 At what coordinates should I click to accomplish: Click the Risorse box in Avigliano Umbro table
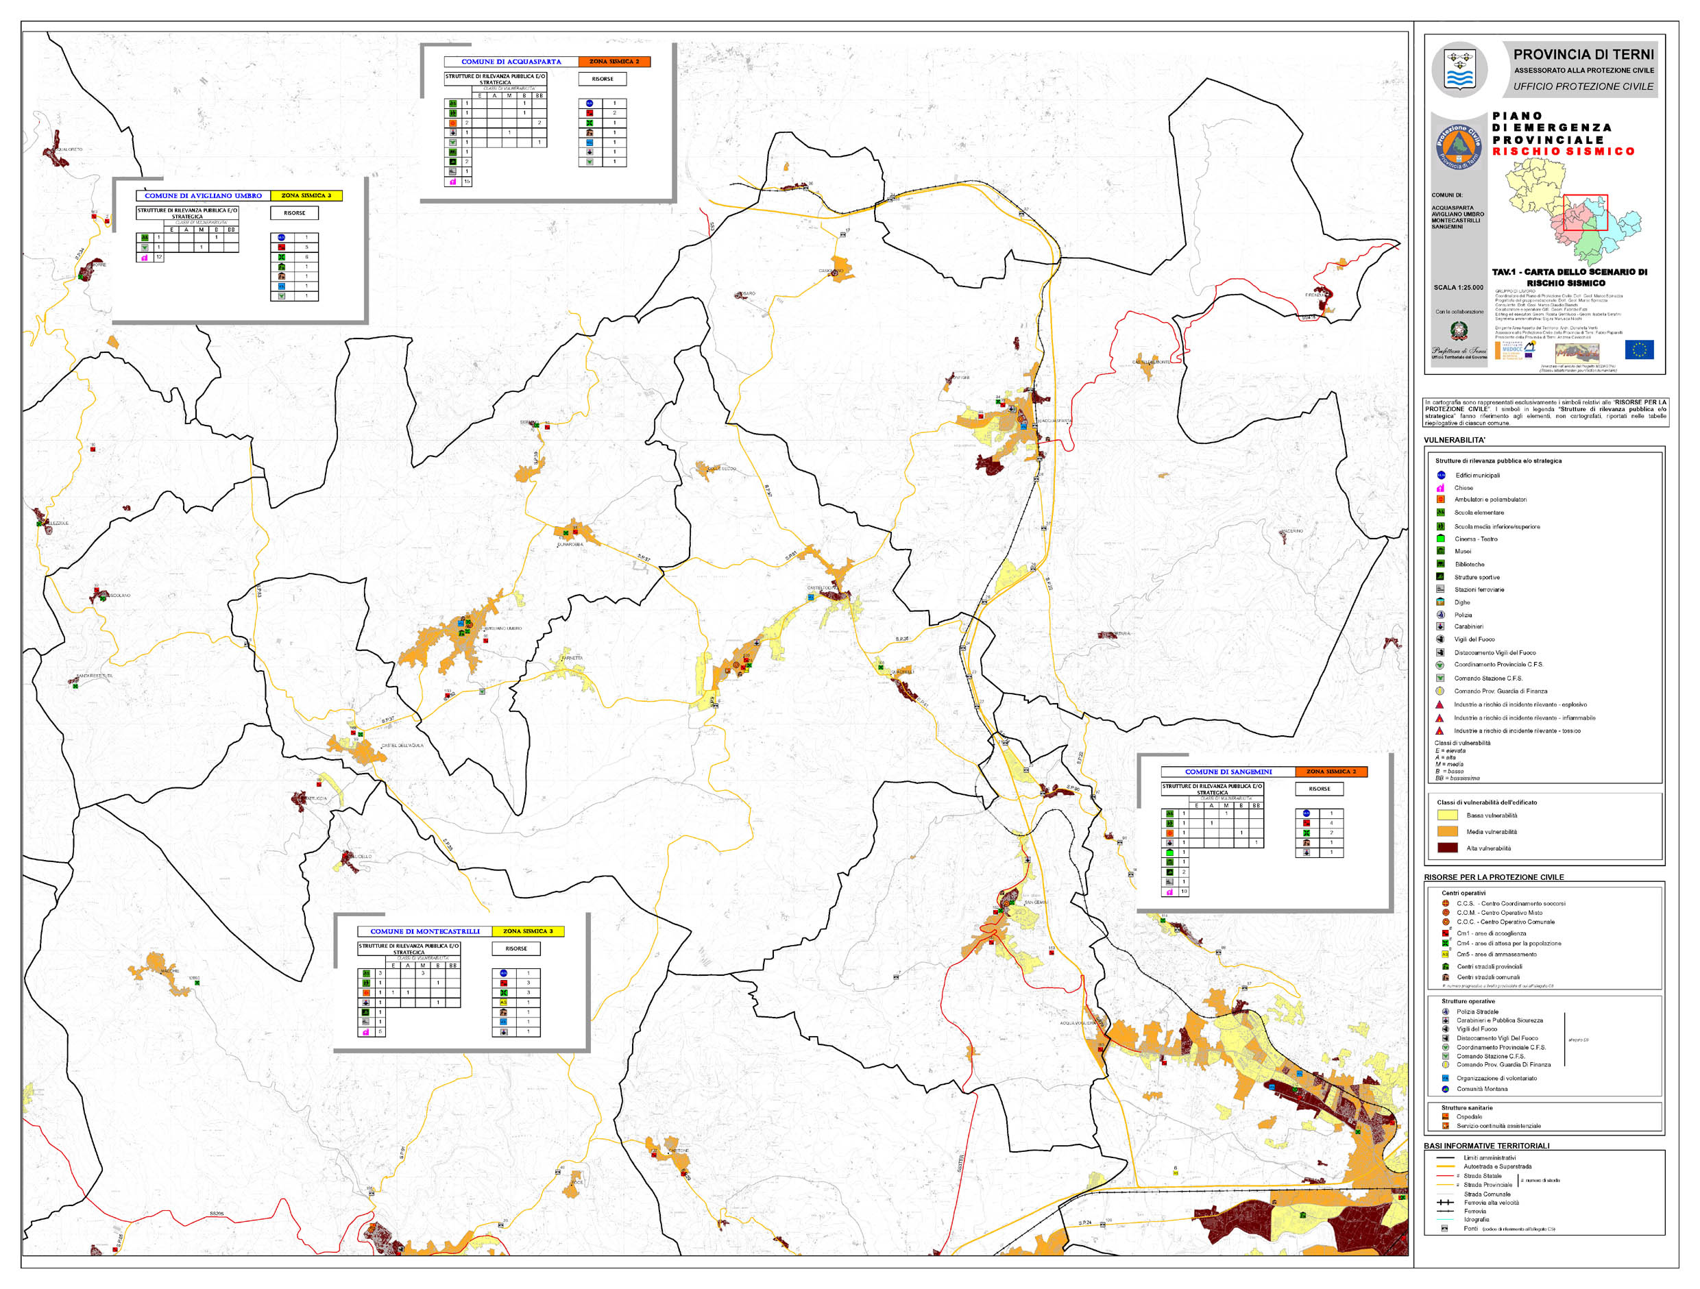coord(294,213)
